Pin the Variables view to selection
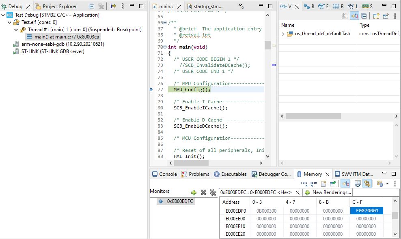The height and width of the screenshot is (239, 401). click(x=386, y=16)
